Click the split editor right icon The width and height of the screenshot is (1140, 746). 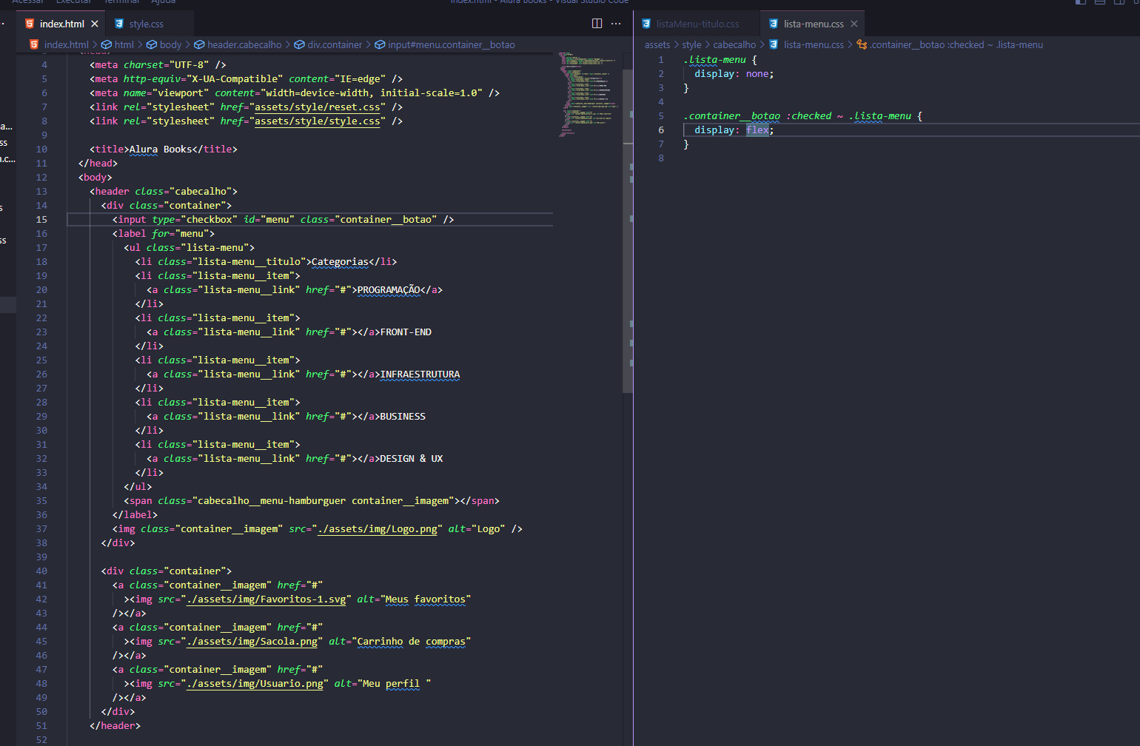tap(597, 24)
